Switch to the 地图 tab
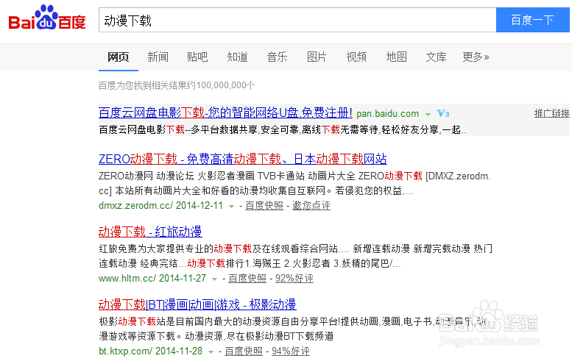This screenshot has width=572, height=361. 397,57
